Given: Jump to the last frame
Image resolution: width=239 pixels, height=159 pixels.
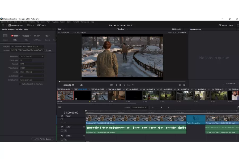Looking at the screenshot, I should [129, 85].
